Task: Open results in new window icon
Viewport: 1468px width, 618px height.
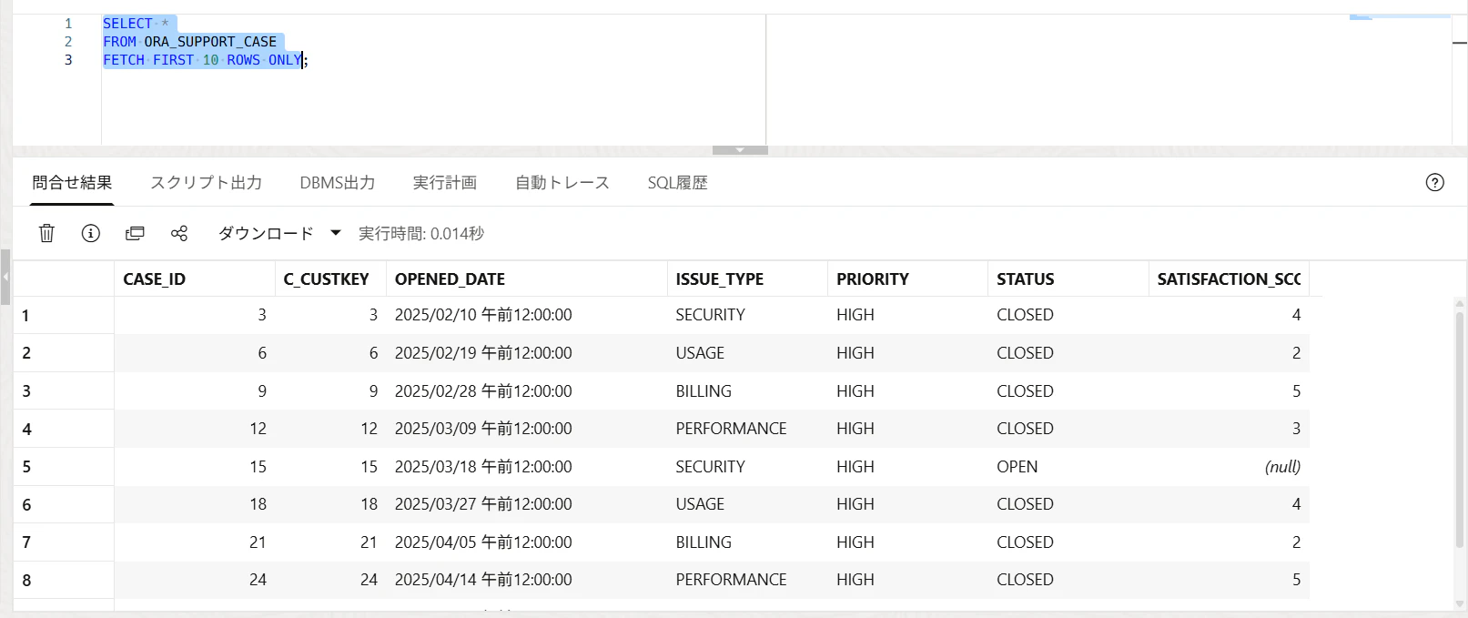Action: click(135, 234)
